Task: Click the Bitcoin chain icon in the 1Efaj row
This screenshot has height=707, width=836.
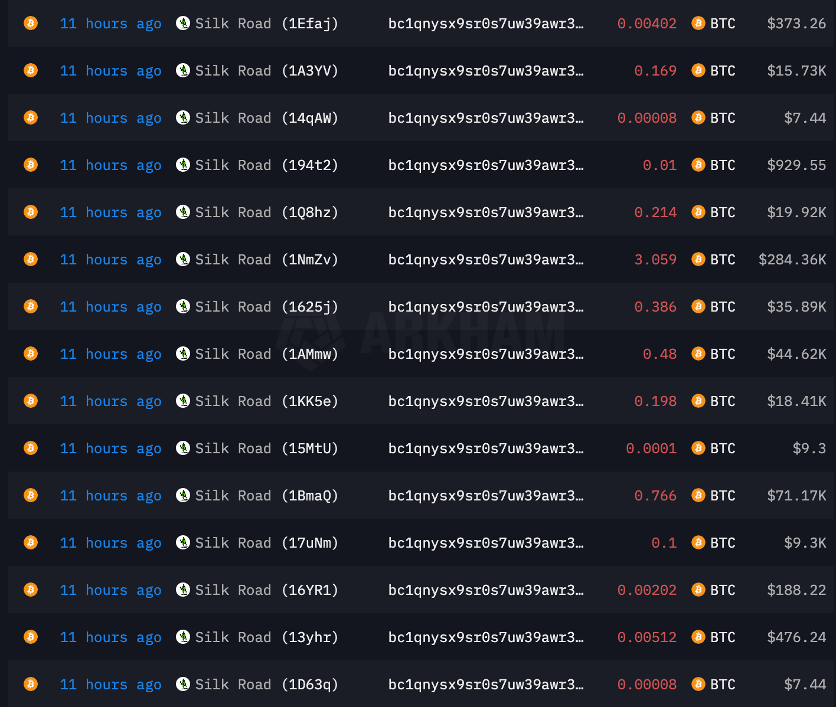Action: tap(31, 23)
